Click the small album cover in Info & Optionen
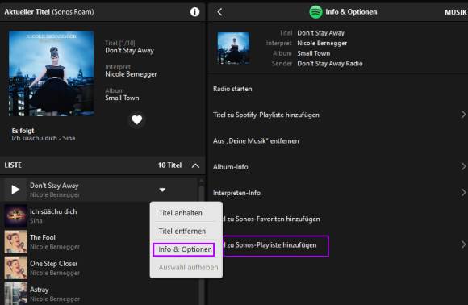The height and width of the screenshot is (305, 468). [233, 48]
